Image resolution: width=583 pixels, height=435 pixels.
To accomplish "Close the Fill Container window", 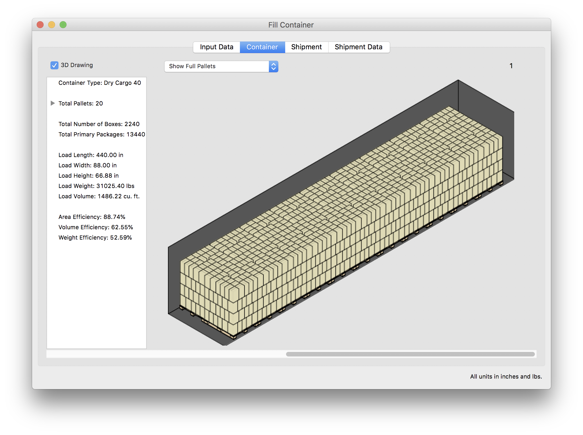I will [x=40, y=25].
